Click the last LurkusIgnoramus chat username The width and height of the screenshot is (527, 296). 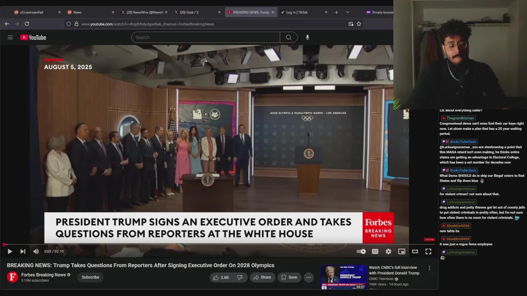pyautogui.click(x=461, y=252)
